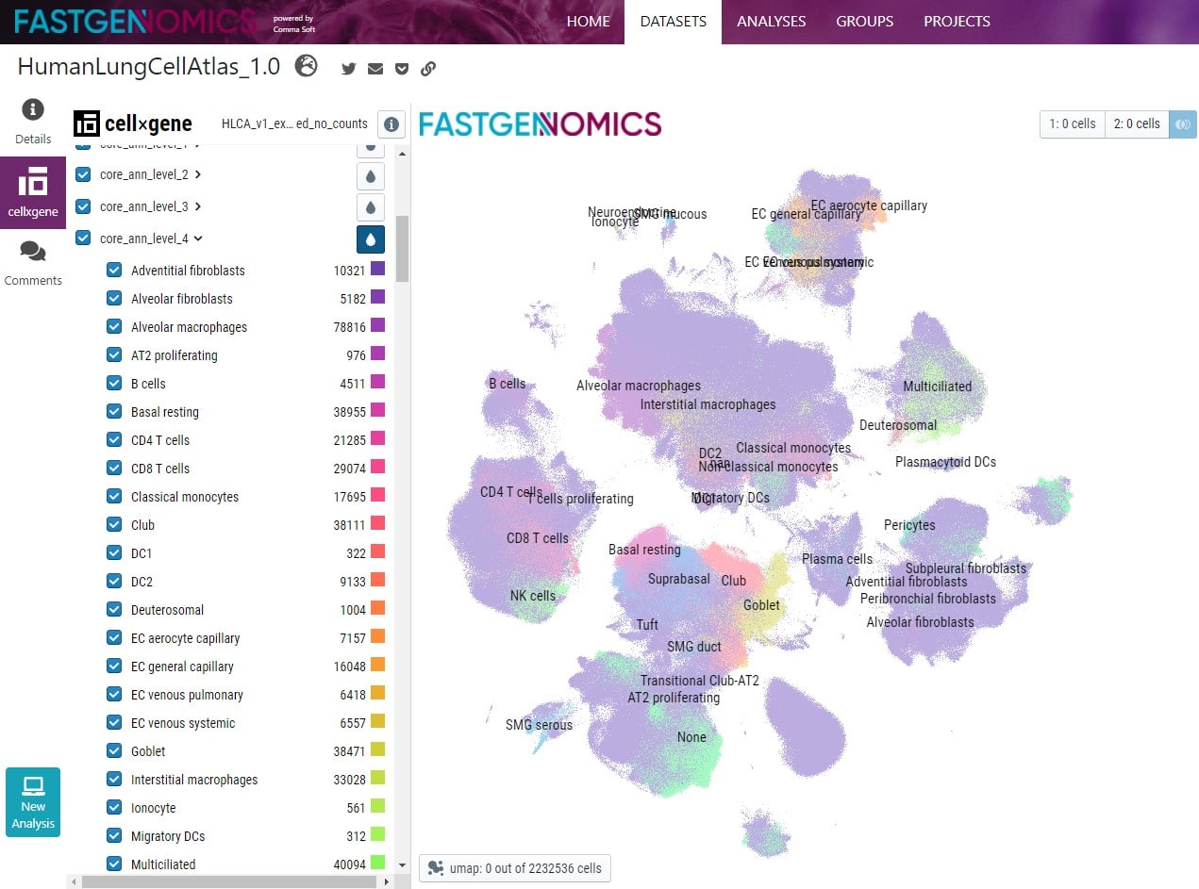Open the Comments sidebar panel
This screenshot has height=889, width=1199.
tap(33, 263)
